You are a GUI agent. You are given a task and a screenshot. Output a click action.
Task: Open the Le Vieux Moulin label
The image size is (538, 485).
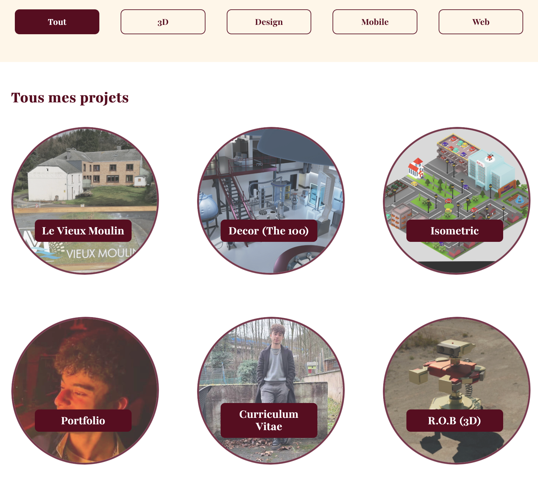tap(83, 231)
